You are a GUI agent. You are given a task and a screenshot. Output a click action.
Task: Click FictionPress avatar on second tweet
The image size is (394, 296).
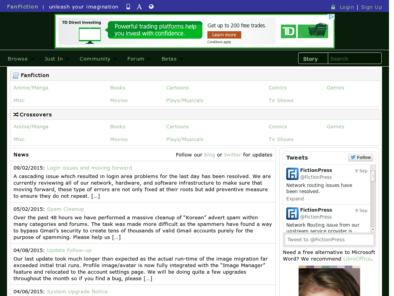click(292, 214)
